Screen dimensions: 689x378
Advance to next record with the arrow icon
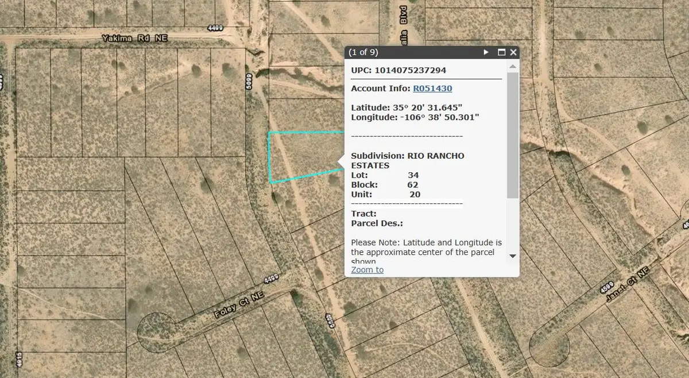point(486,52)
